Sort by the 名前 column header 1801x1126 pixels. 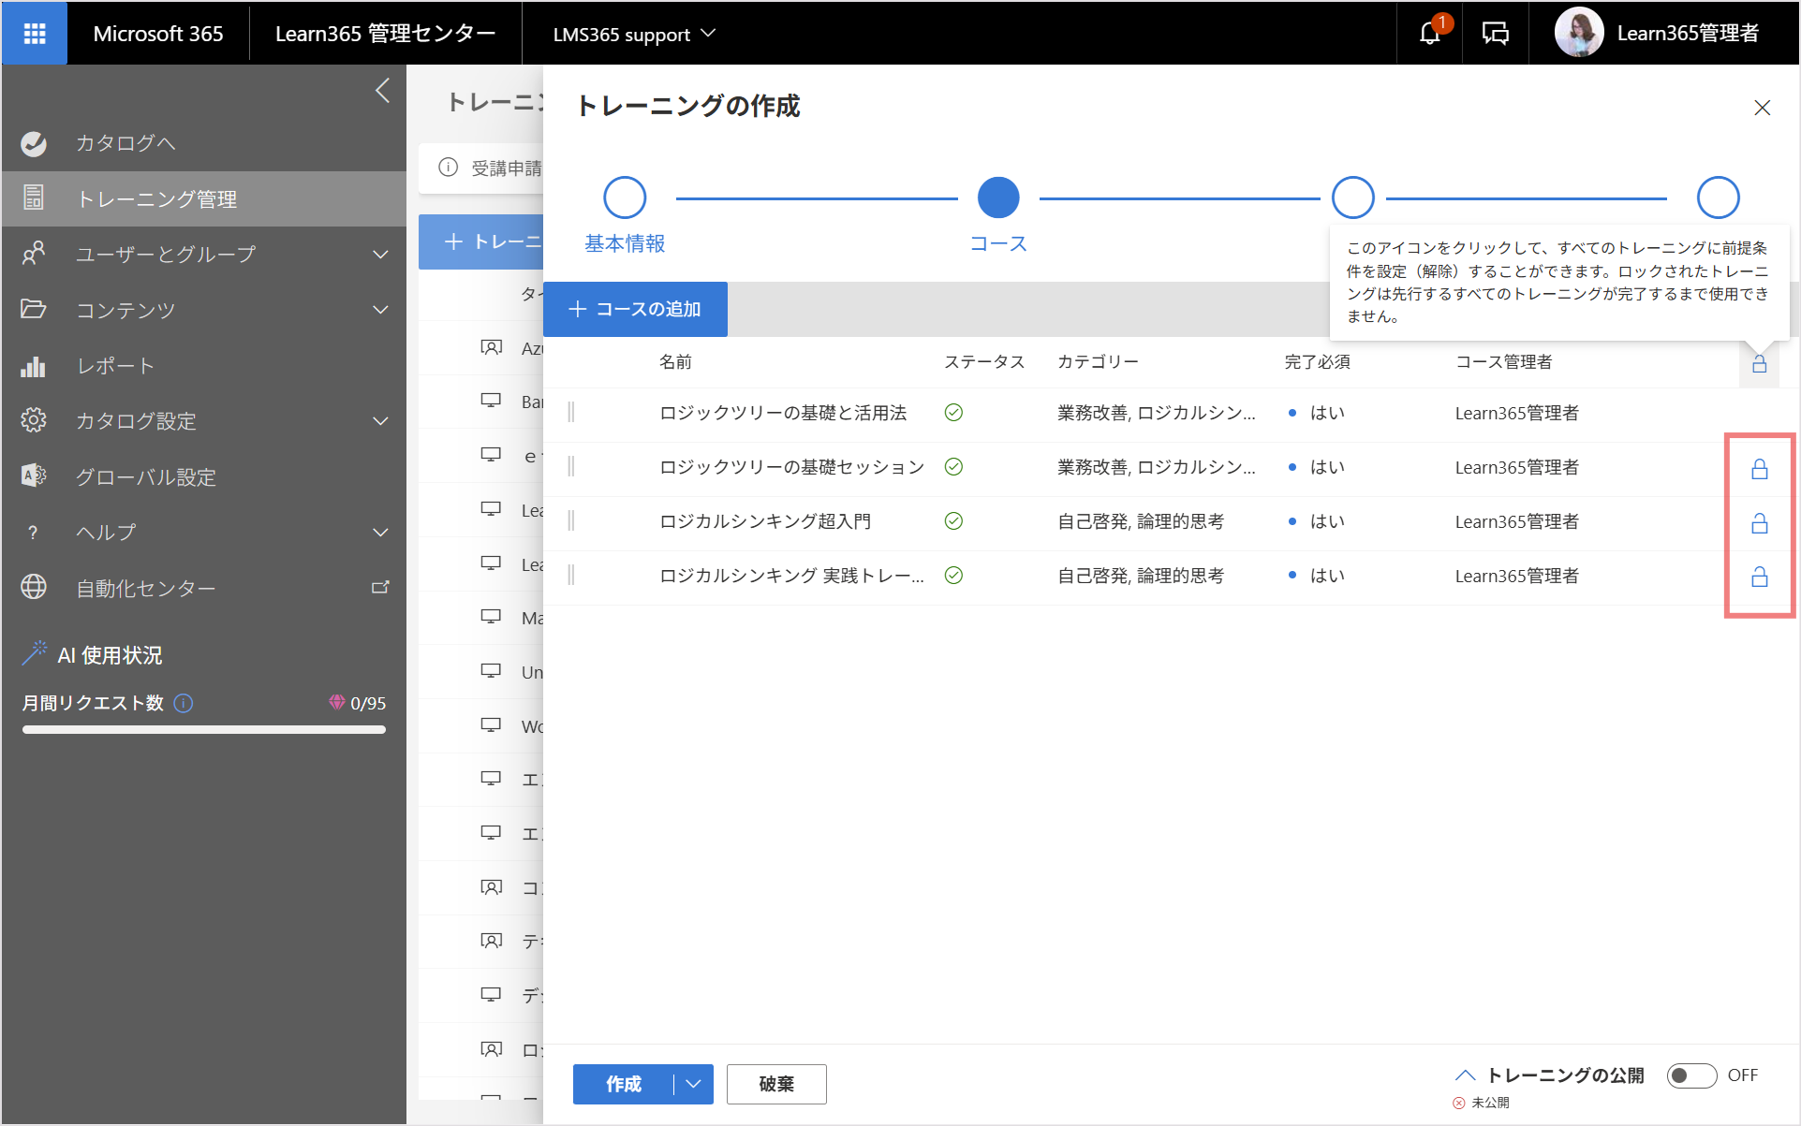(675, 361)
